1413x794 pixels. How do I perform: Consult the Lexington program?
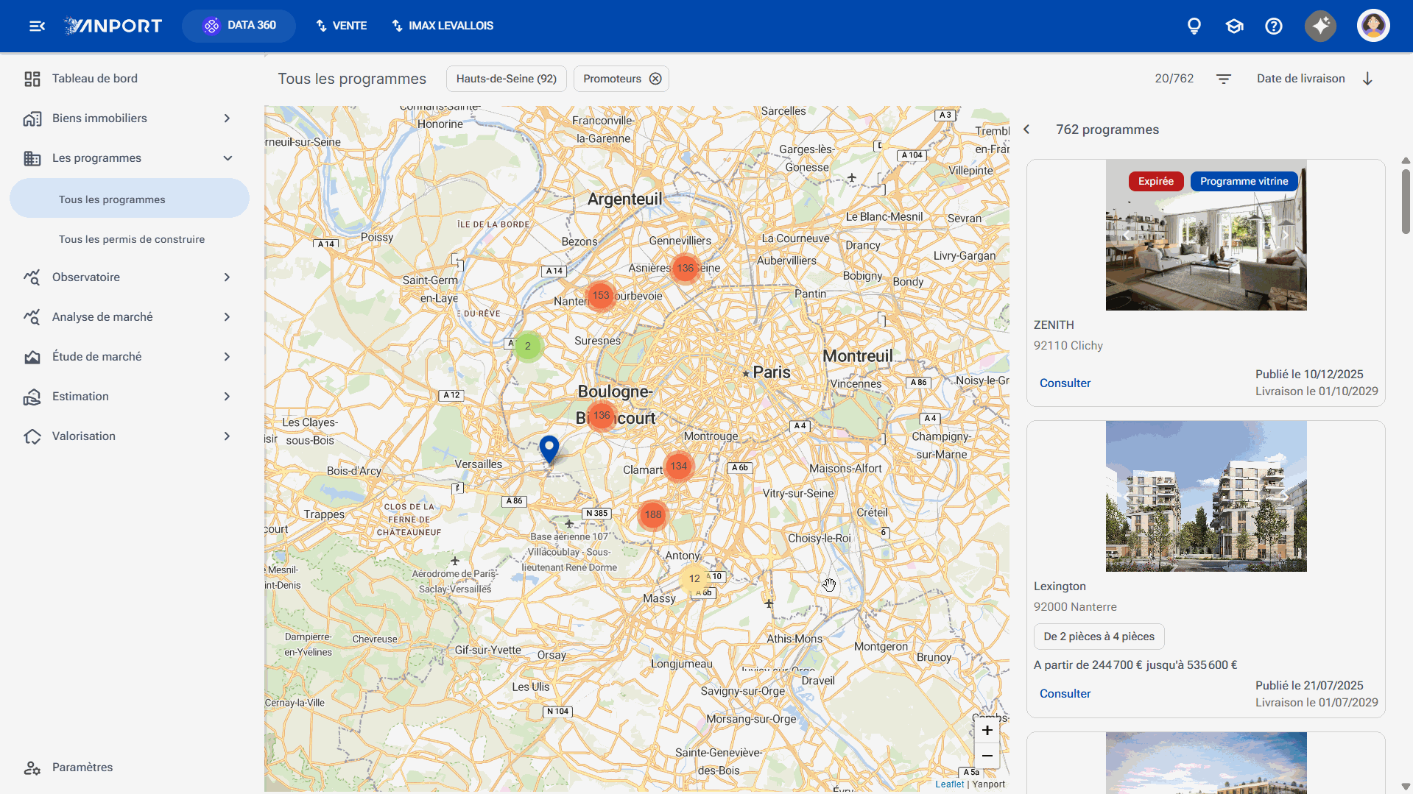(x=1065, y=693)
